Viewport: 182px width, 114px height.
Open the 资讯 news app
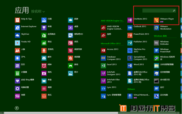click(x=73, y=43)
